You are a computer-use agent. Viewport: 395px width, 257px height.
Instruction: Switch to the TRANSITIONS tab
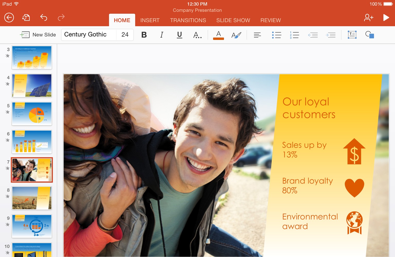[188, 20]
